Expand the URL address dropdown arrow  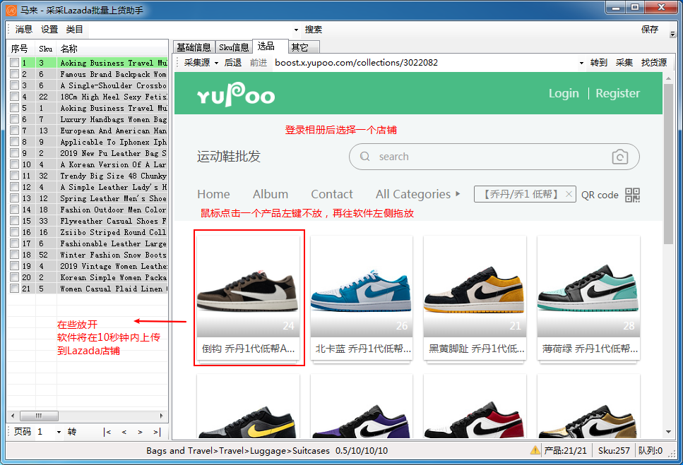coord(581,63)
